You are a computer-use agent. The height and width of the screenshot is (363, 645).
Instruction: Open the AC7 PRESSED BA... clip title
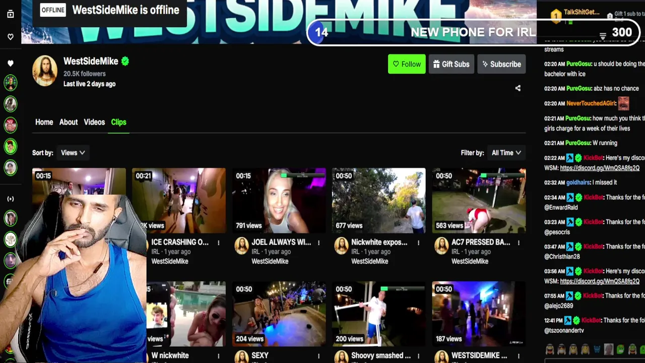click(481, 242)
